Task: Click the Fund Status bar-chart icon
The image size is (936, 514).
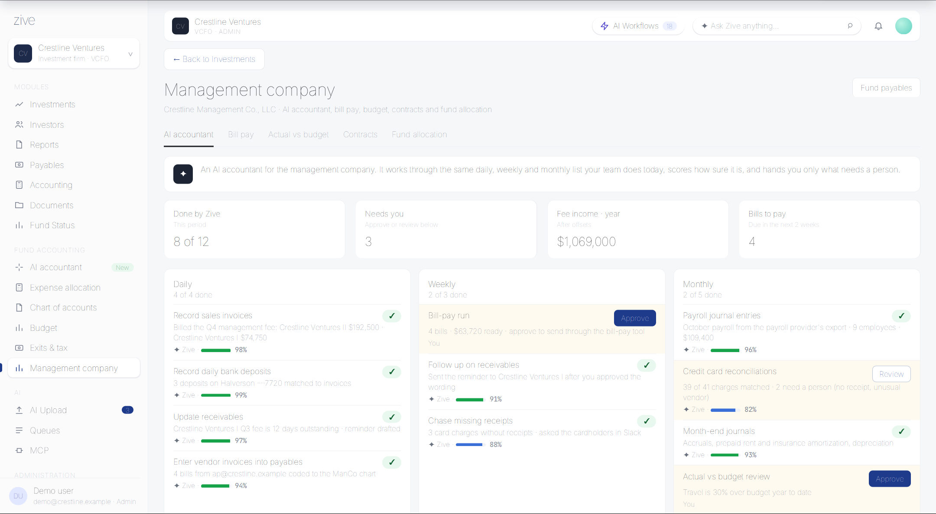Action: point(19,225)
